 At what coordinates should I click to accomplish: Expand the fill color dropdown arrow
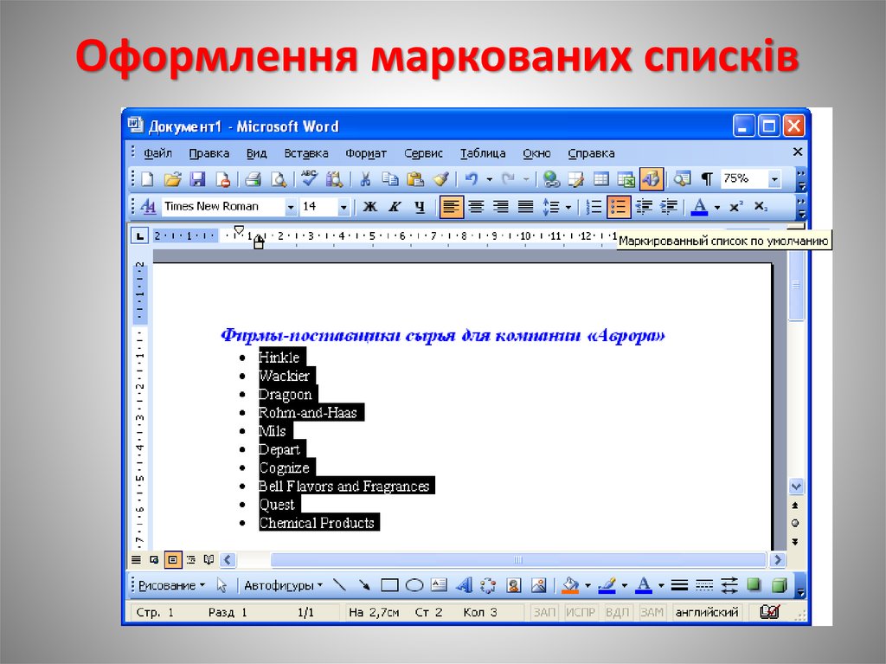point(587,585)
